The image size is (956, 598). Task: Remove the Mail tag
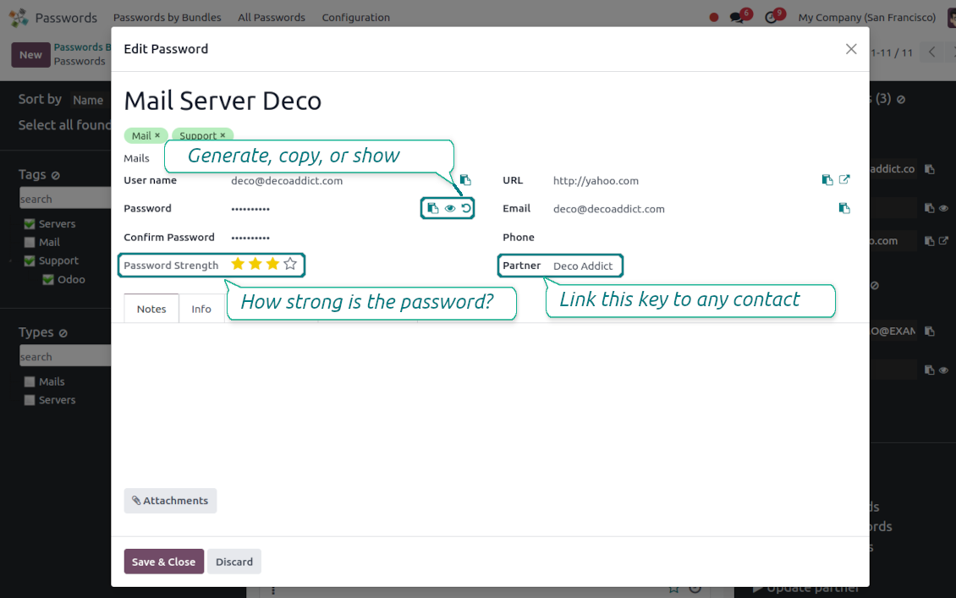click(x=157, y=135)
